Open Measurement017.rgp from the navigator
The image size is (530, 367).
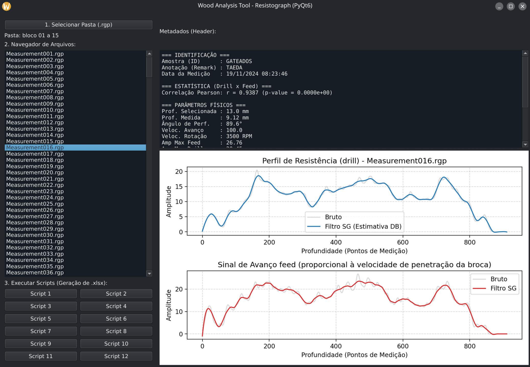[x=35, y=154]
